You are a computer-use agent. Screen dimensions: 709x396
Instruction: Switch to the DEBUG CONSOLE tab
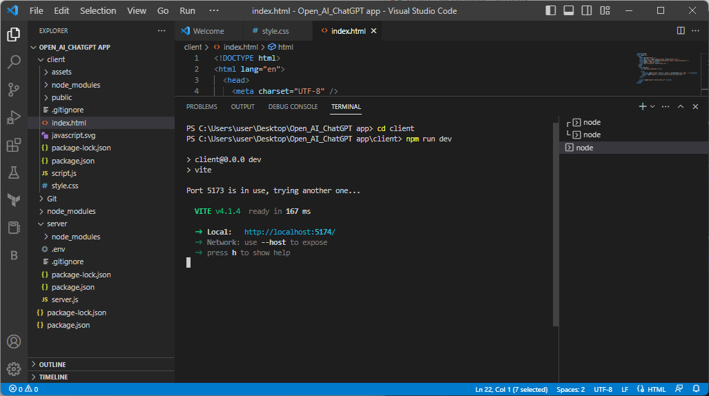(x=293, y=107)
